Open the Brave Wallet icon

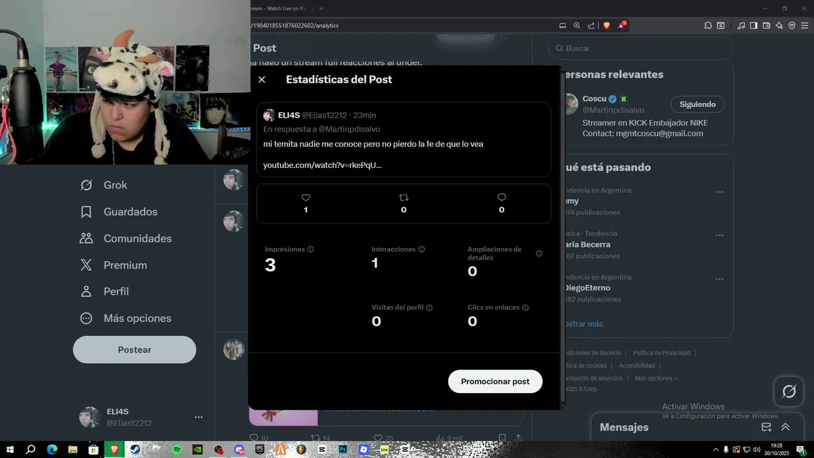766,25
